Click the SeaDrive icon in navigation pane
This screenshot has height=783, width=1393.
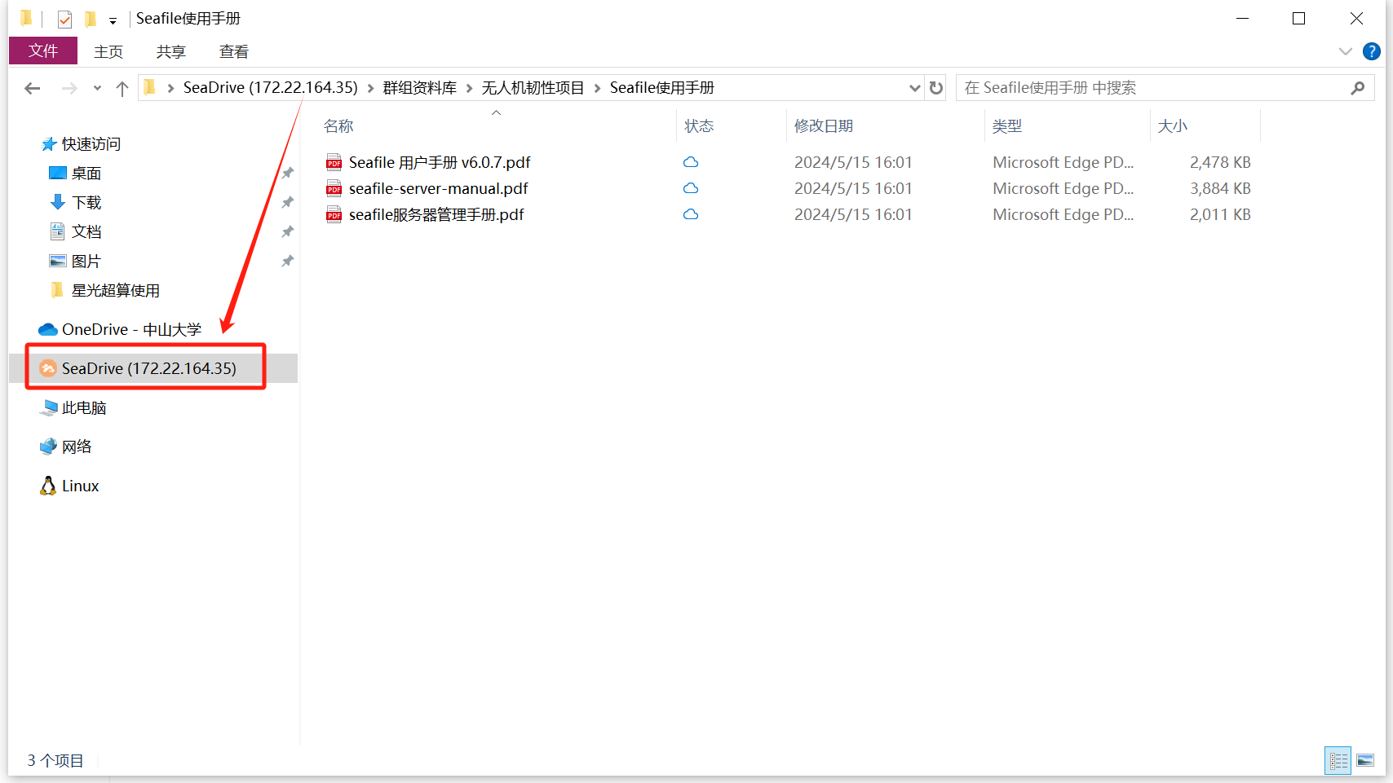[x=48, y=368]
